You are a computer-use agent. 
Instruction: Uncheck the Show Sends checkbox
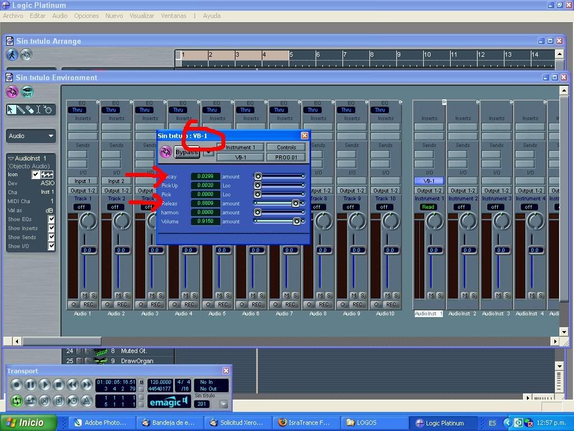51,237
